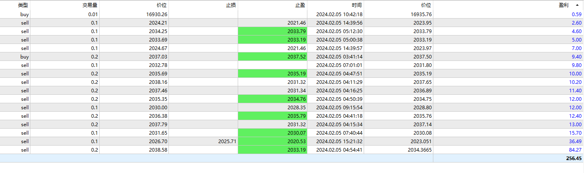
Task: Click the profit value 84.27
Action: [x=575, y=150]
